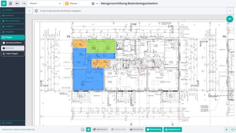The width and height of the screenshot is (236, 133).
Task: Click the redo arrow icon
Action: click(x=24, y=3)
